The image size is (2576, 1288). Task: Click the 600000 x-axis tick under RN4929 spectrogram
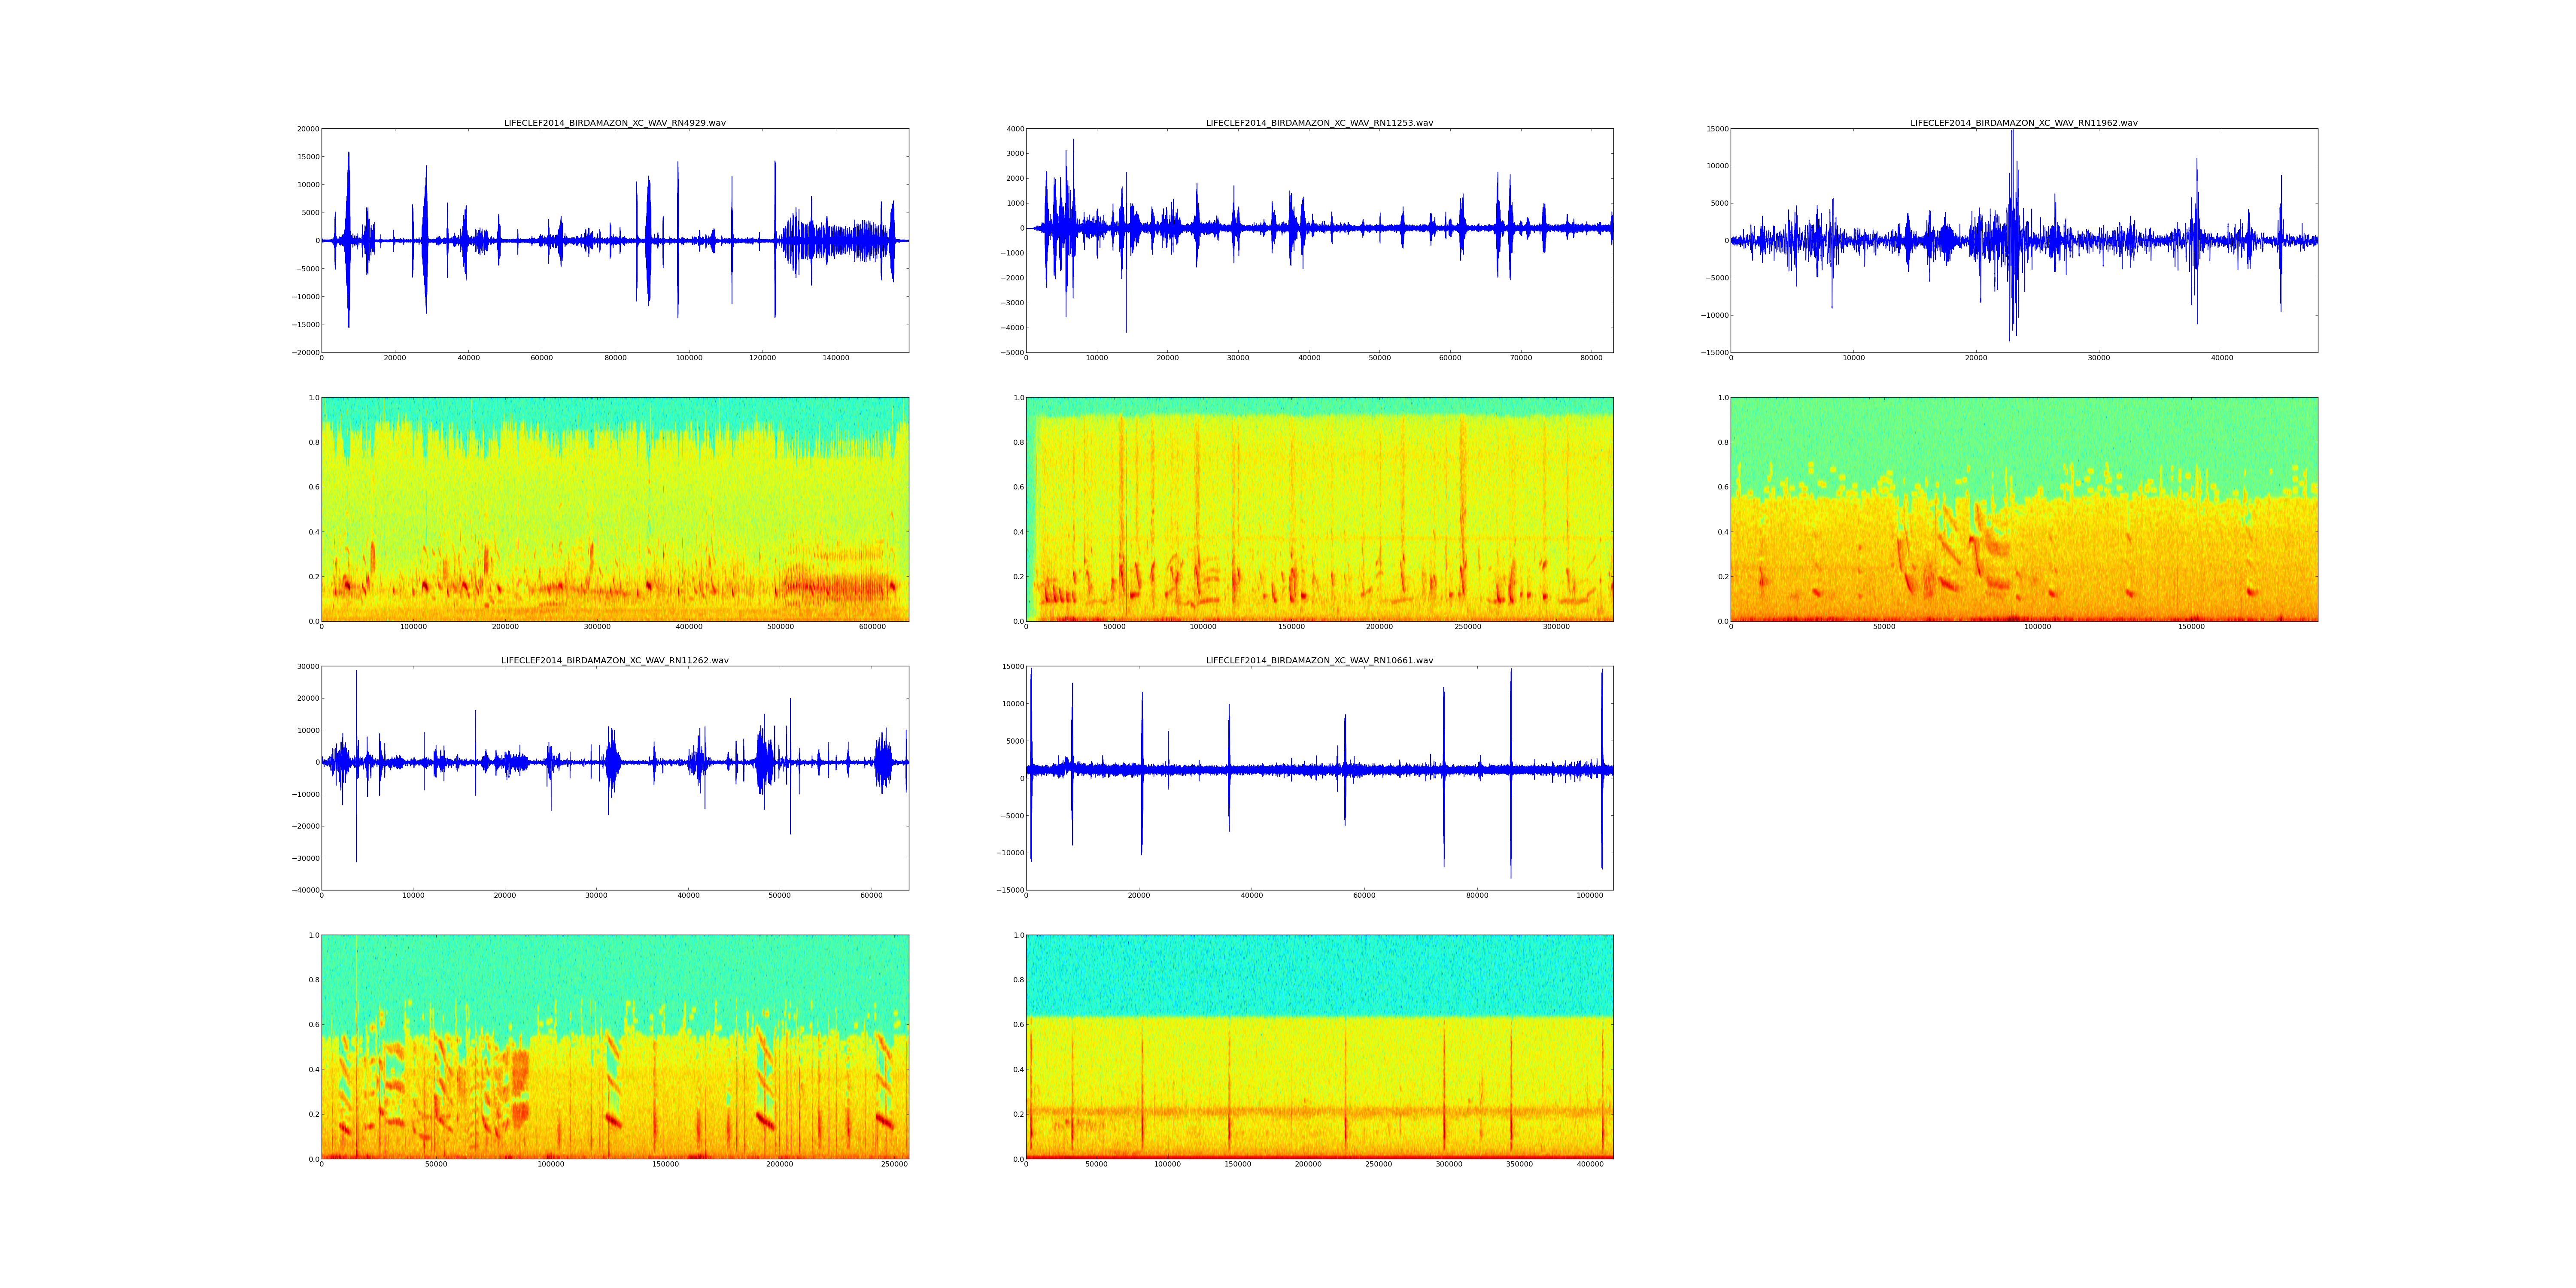(872, 627)
